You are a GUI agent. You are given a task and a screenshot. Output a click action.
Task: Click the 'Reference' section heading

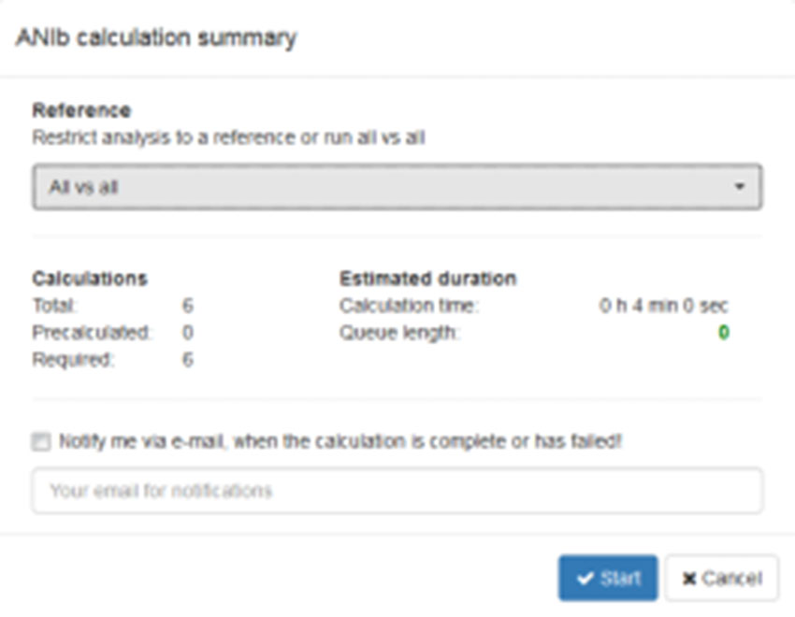tap(81, 110)
